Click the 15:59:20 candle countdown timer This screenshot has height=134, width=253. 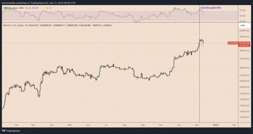[244, 46]
